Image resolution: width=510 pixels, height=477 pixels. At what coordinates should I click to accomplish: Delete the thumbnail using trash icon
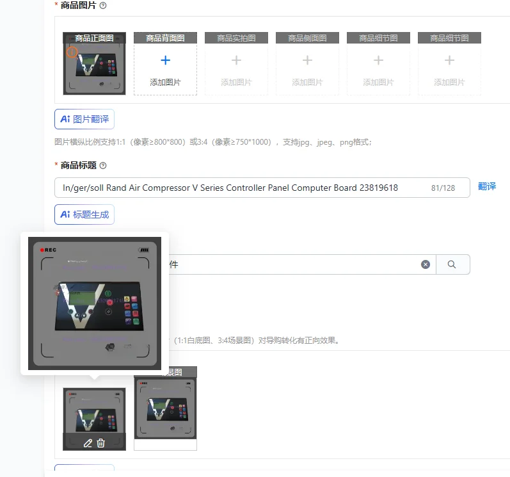[101, 443]
